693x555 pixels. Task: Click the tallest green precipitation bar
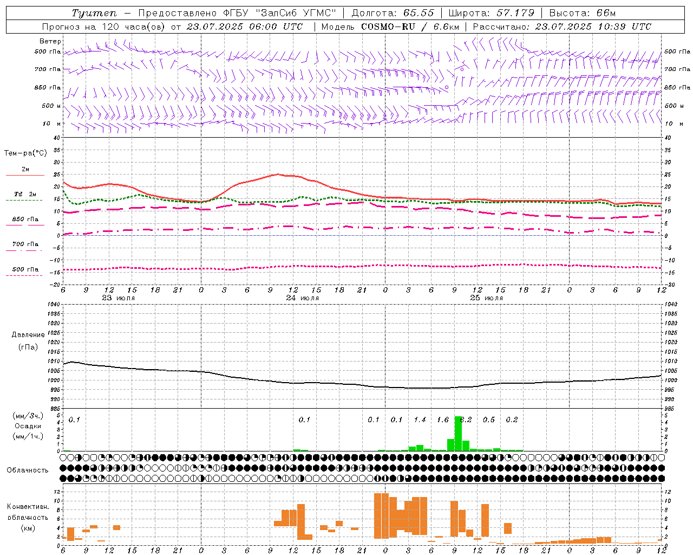(x=458, y=434)
